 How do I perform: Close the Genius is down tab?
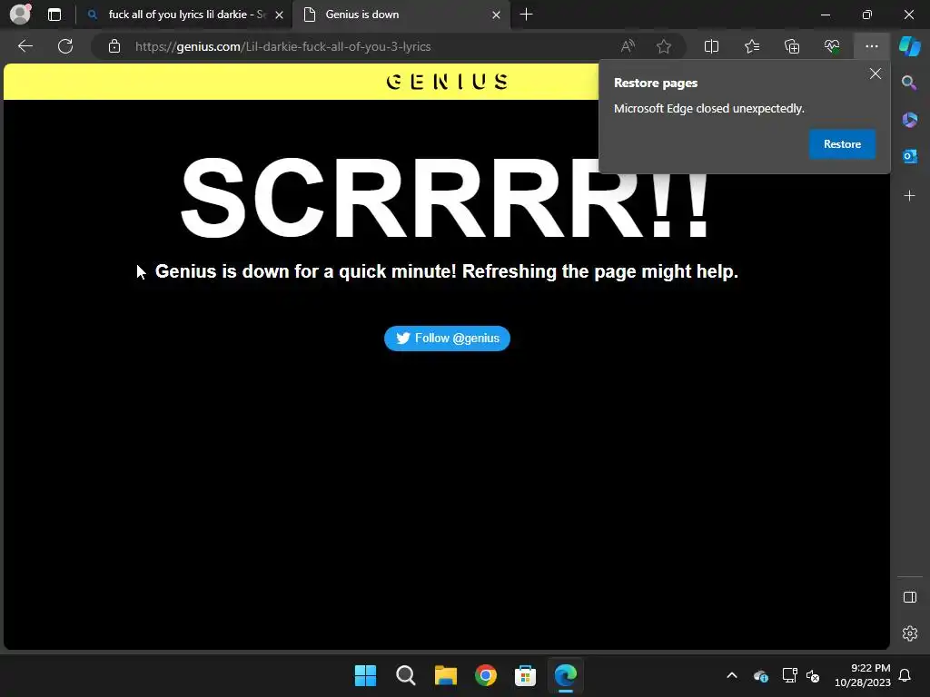pos(497,15)
